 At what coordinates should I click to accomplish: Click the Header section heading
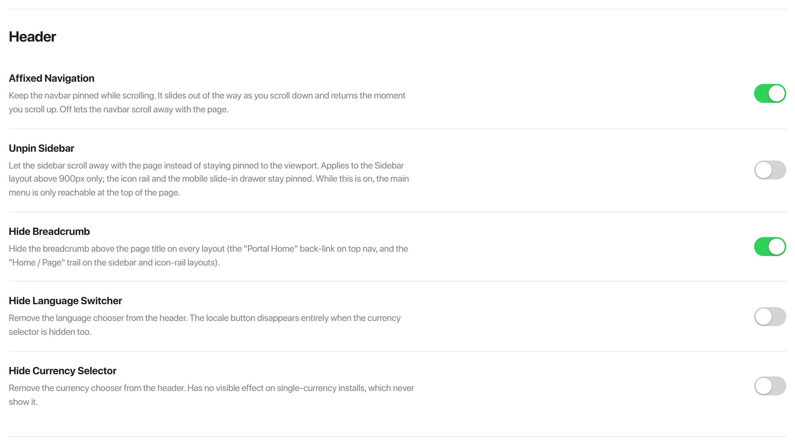[32, 37]
